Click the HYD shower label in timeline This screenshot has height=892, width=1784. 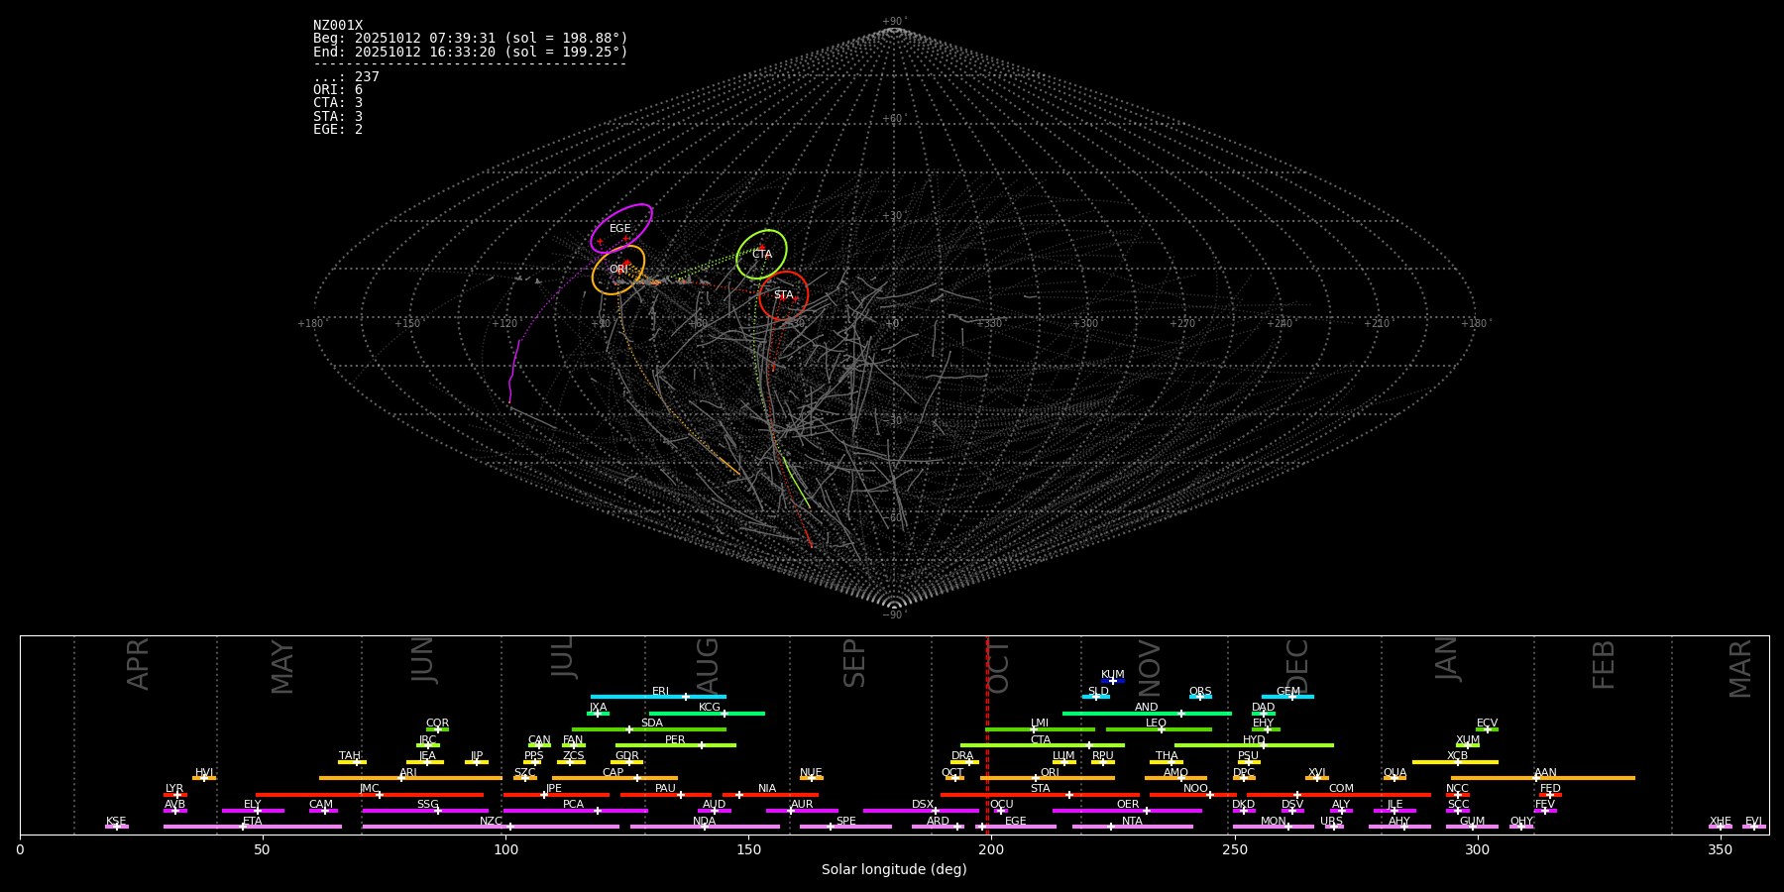tap(1255, 740)
